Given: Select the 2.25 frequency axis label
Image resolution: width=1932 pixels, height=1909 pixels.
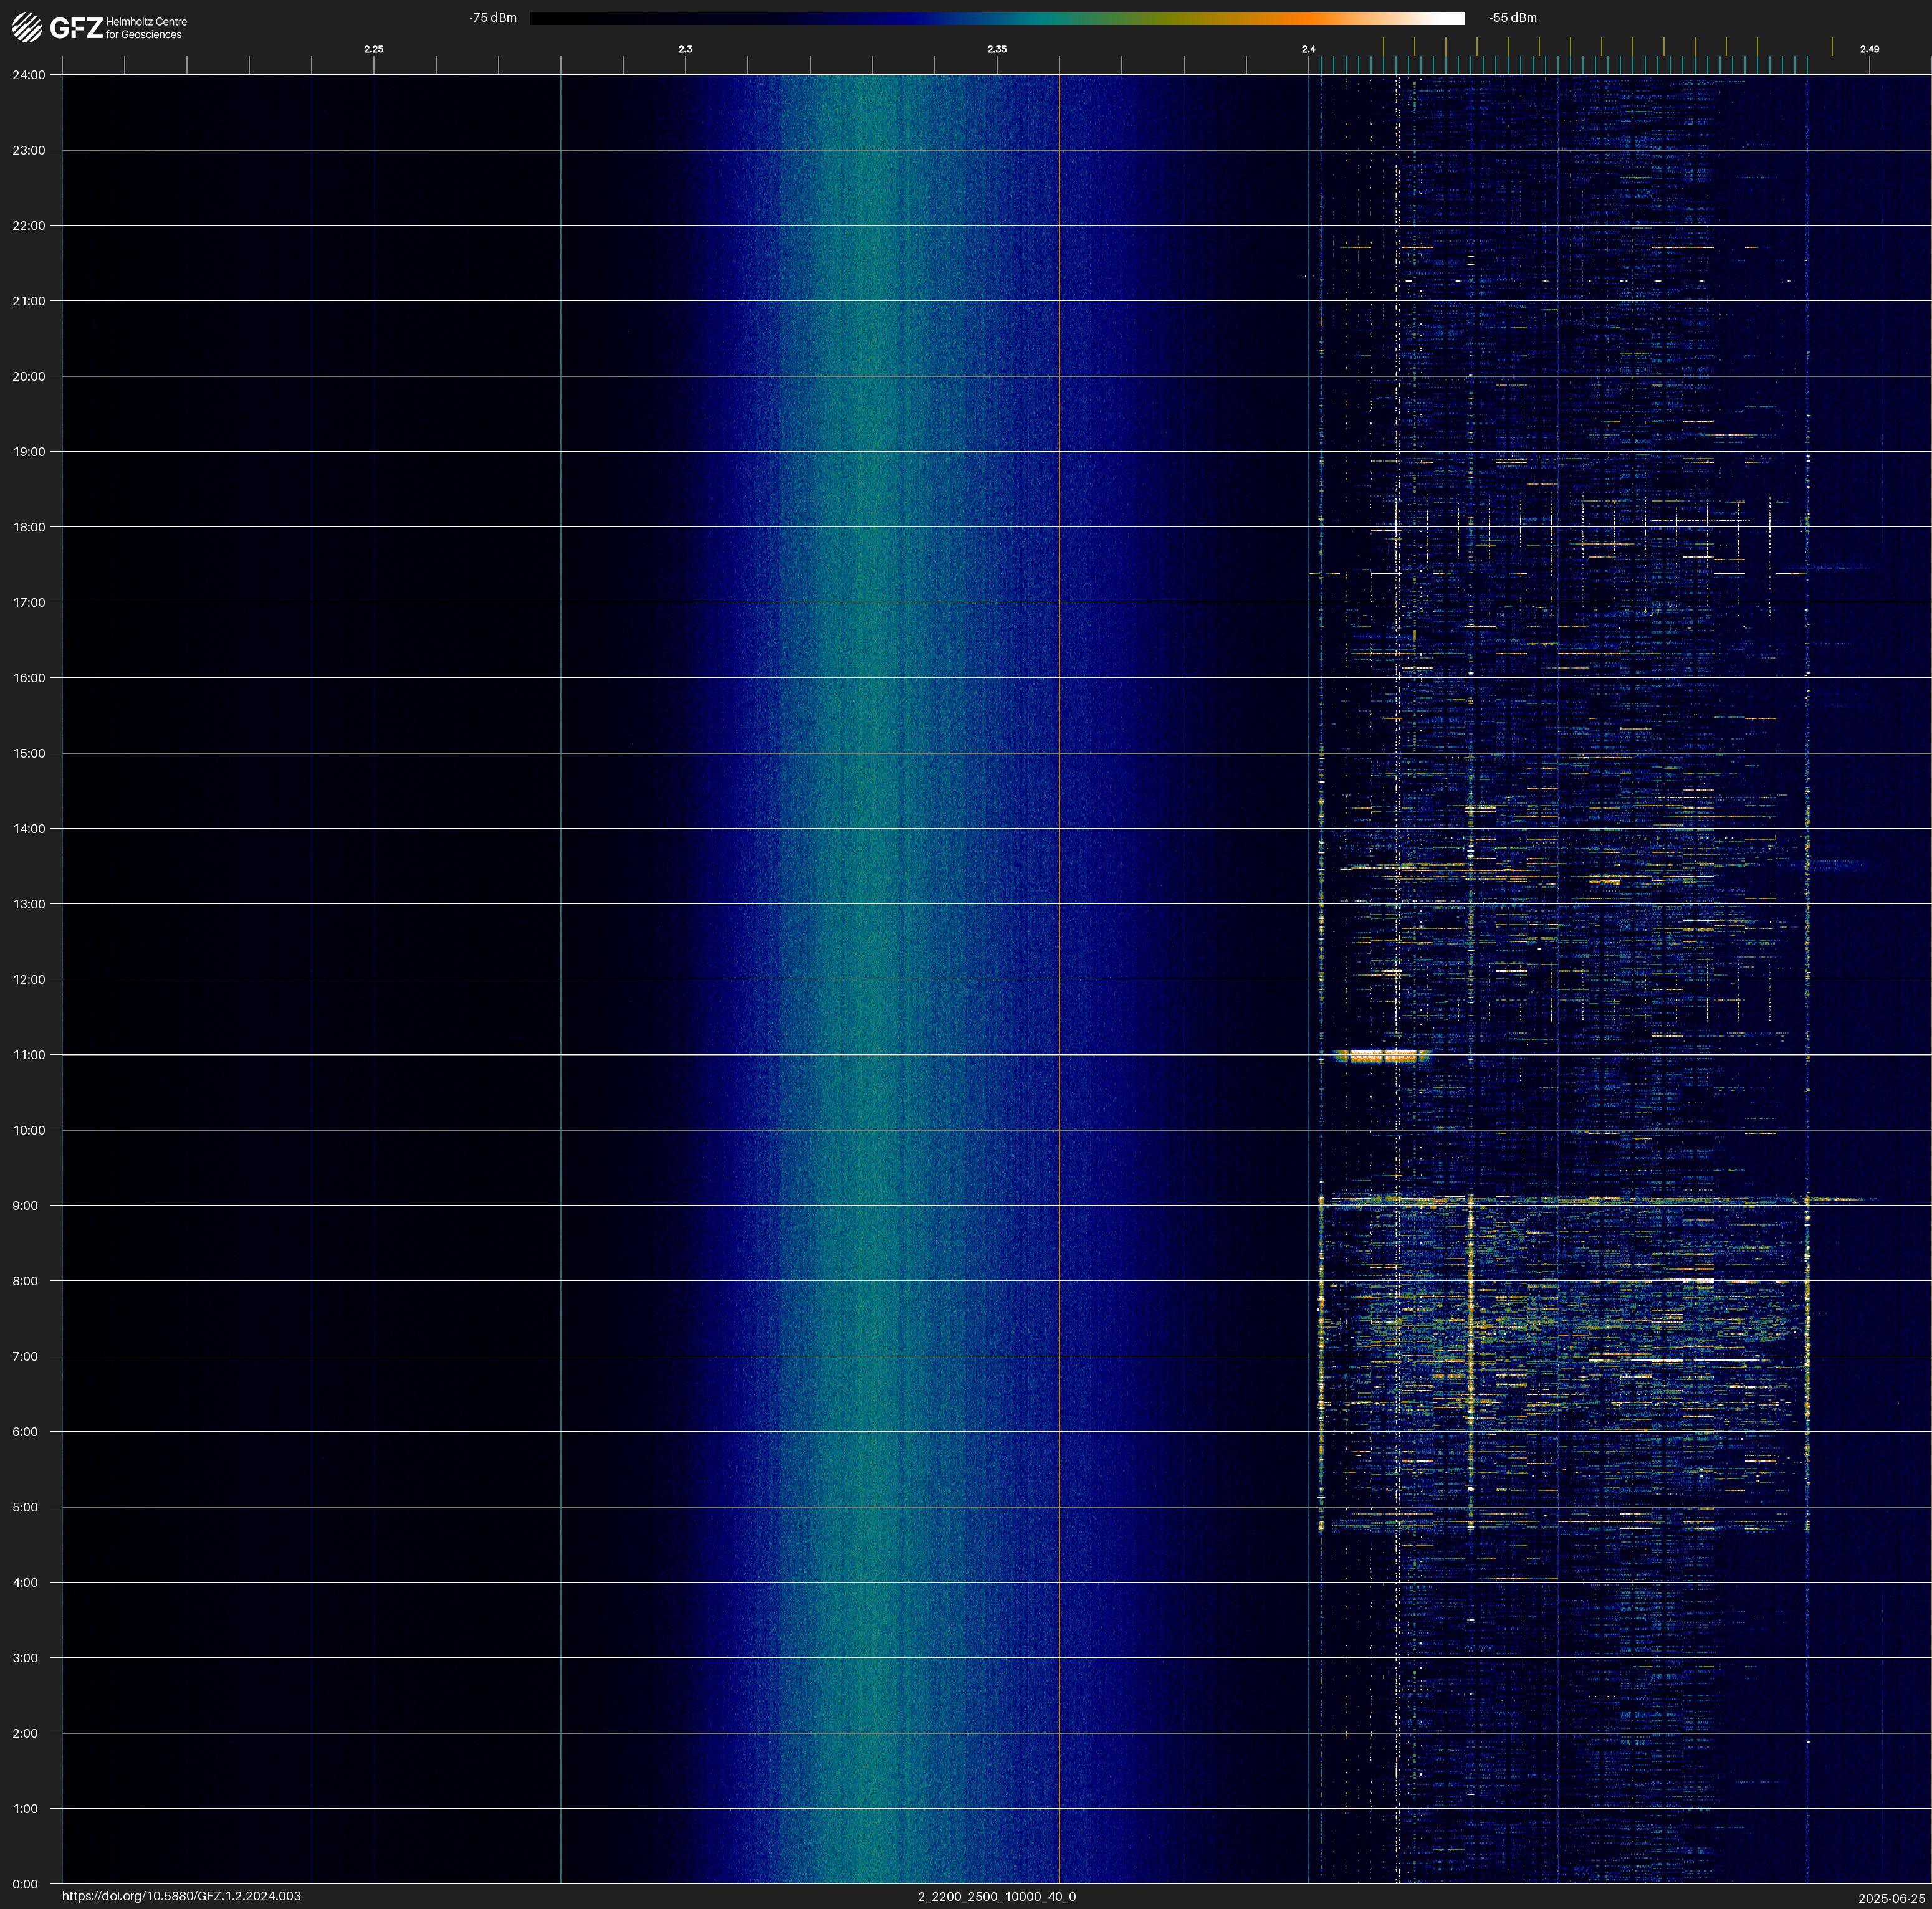Looking at the screenshot, I should coord(373,49).
